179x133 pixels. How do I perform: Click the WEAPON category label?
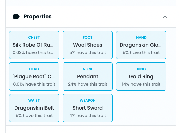coord(88,100)
